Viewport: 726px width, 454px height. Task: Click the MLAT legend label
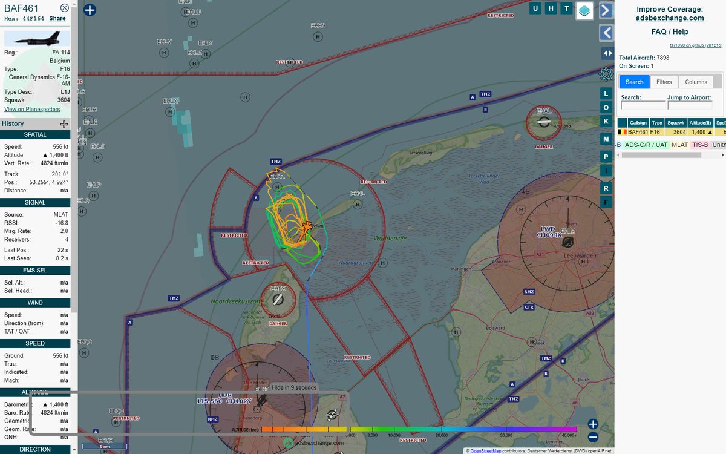coord(679,145)
